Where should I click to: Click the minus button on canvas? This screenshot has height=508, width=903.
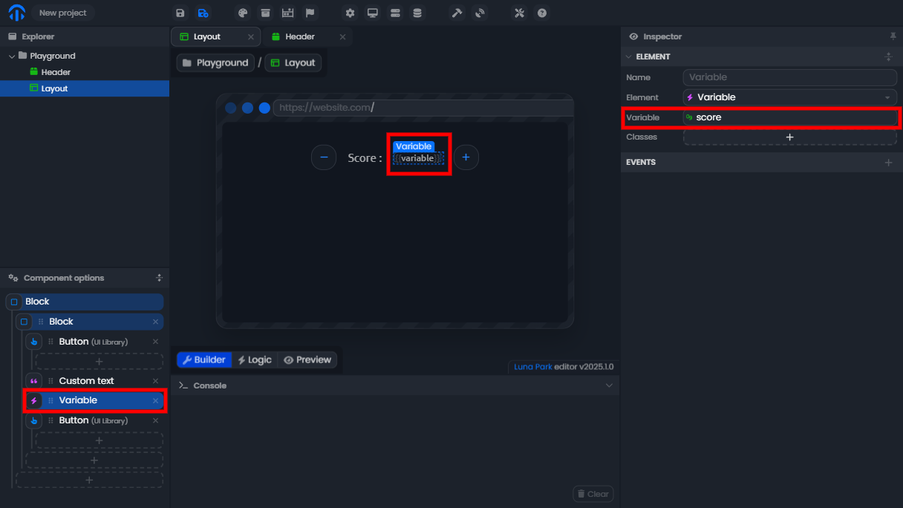pyautogui.click(x=324, y=157)
